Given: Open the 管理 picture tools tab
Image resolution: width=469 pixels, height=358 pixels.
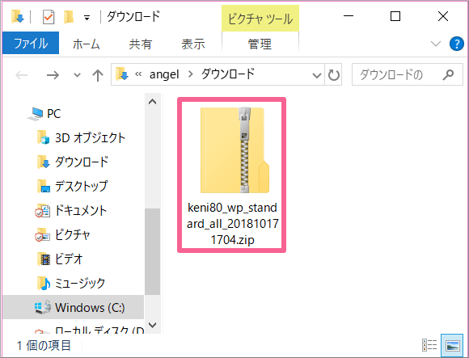Looking at the screenshot, I should tap(260, 44).
